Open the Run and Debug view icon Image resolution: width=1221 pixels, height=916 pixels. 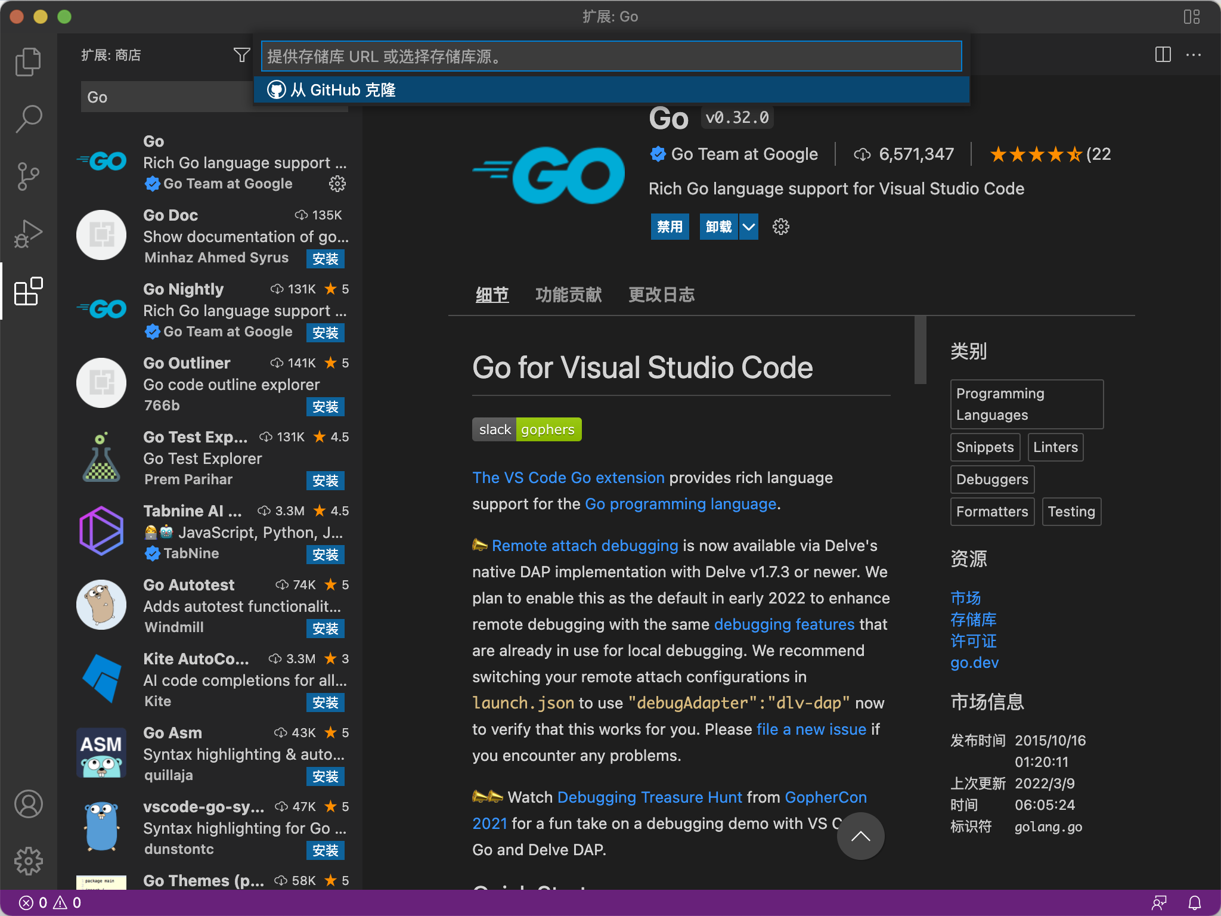[28, 234]
